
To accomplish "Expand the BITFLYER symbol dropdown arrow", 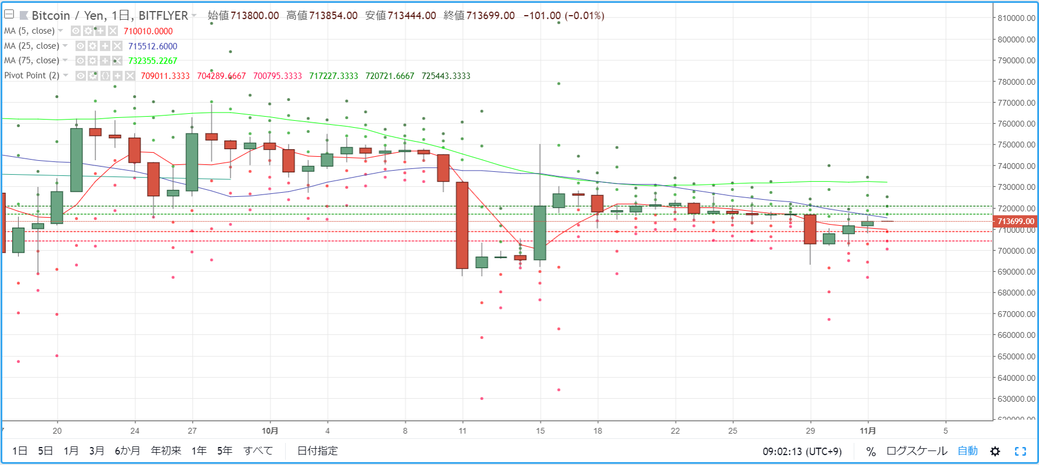I will [194, 15].
